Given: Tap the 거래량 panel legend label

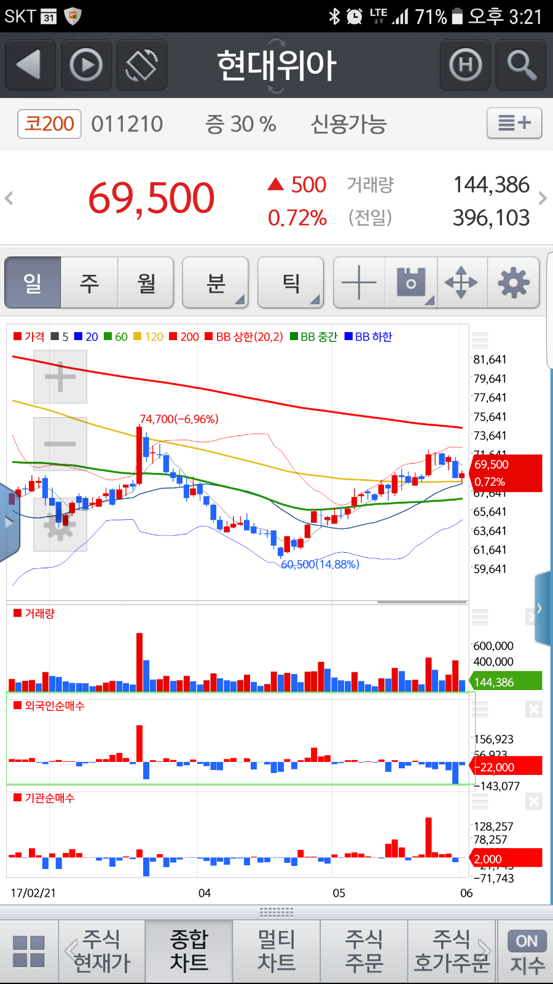Looking at the screenshot, I should click(x=34, y=613).
